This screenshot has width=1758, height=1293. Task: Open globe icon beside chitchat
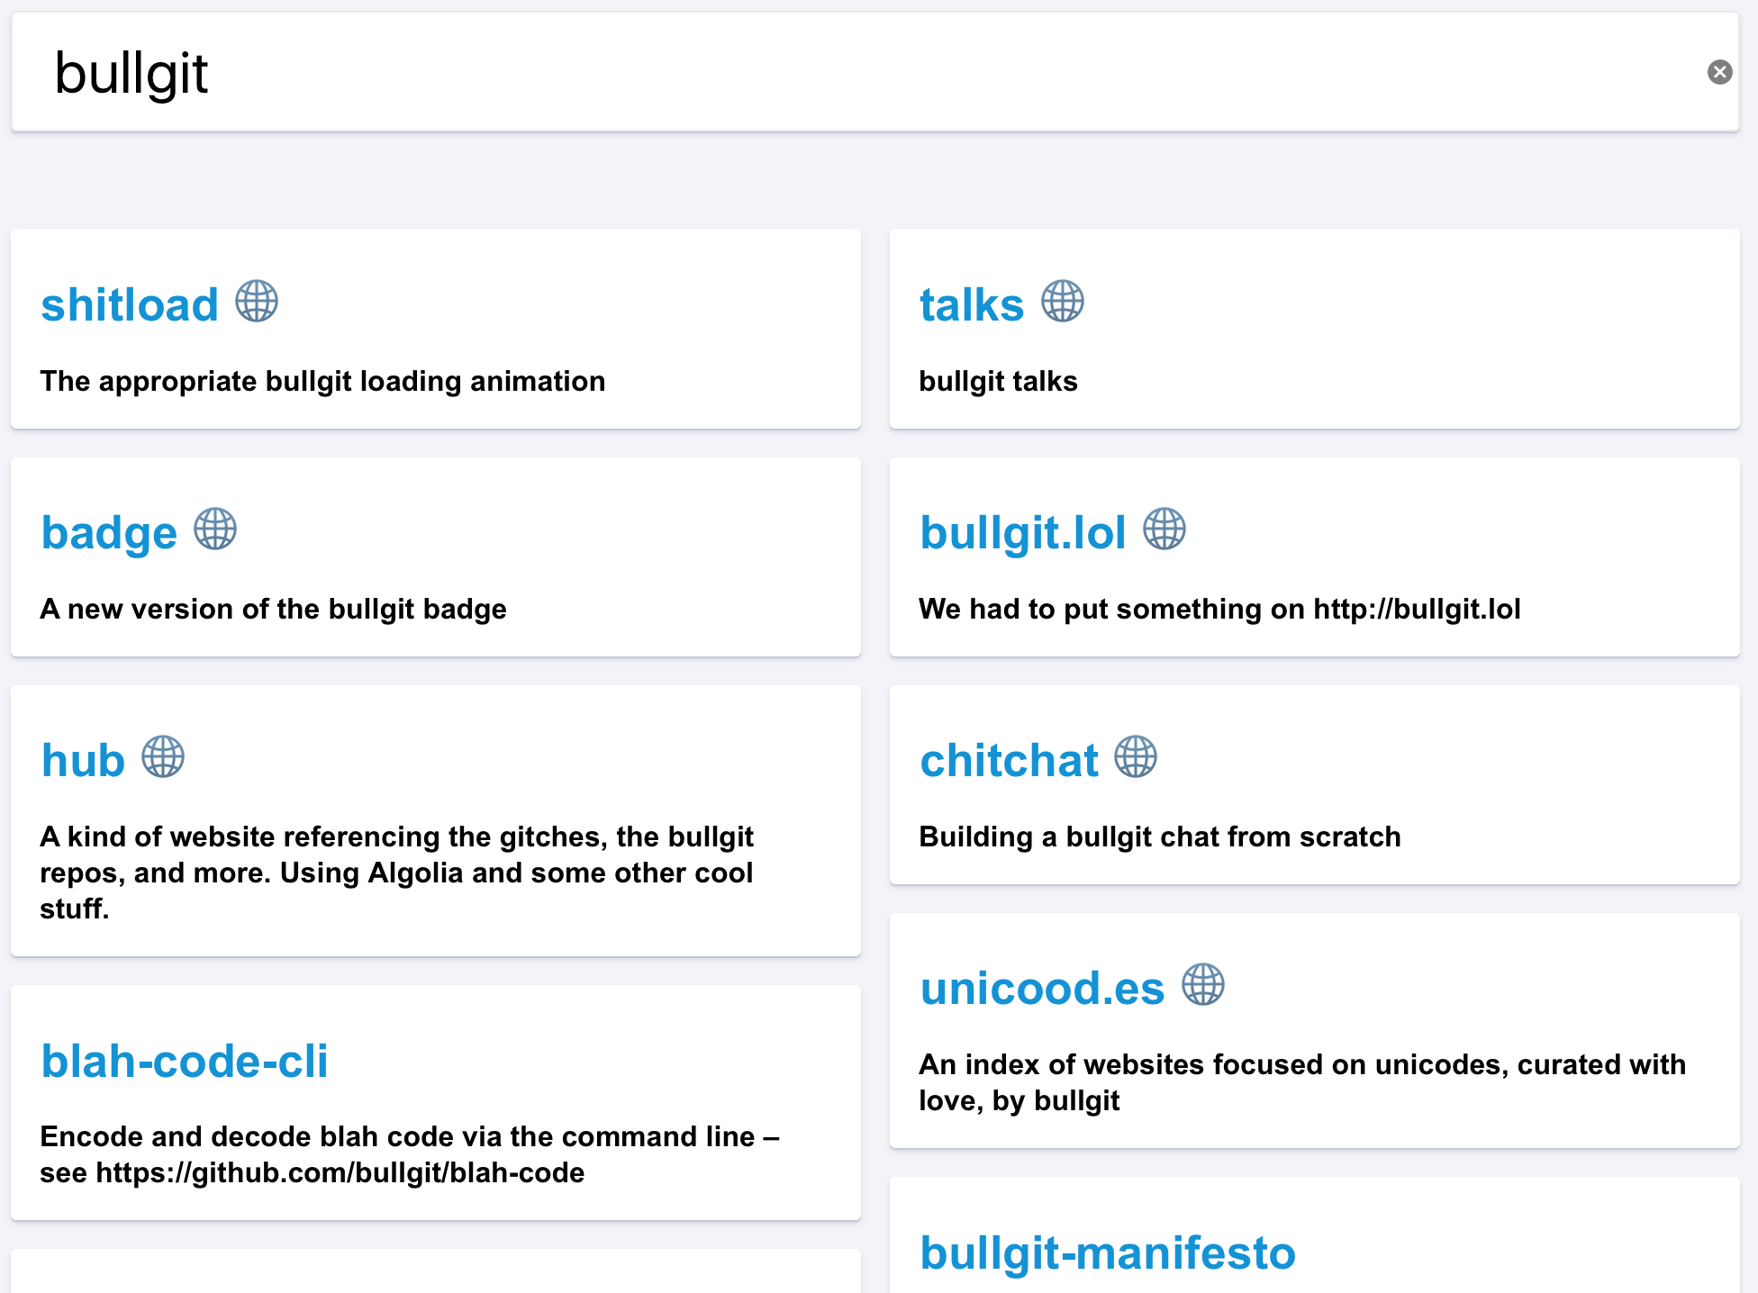1136,757
